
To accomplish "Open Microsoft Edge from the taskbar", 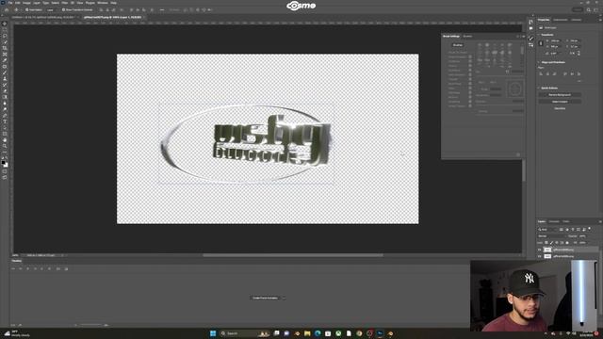I will click(x=318, y=333).
